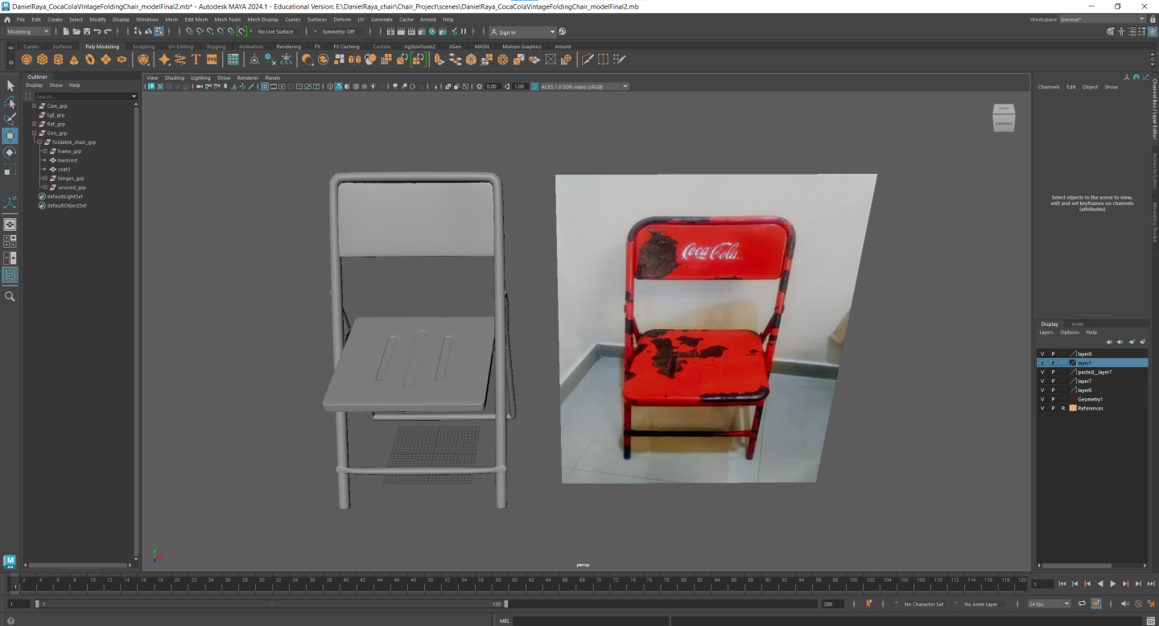Image resolution: width=1159 pixels, height=626 pixels.
Task: Click the Geometry1 layer color swatch
Action: 1072,399
